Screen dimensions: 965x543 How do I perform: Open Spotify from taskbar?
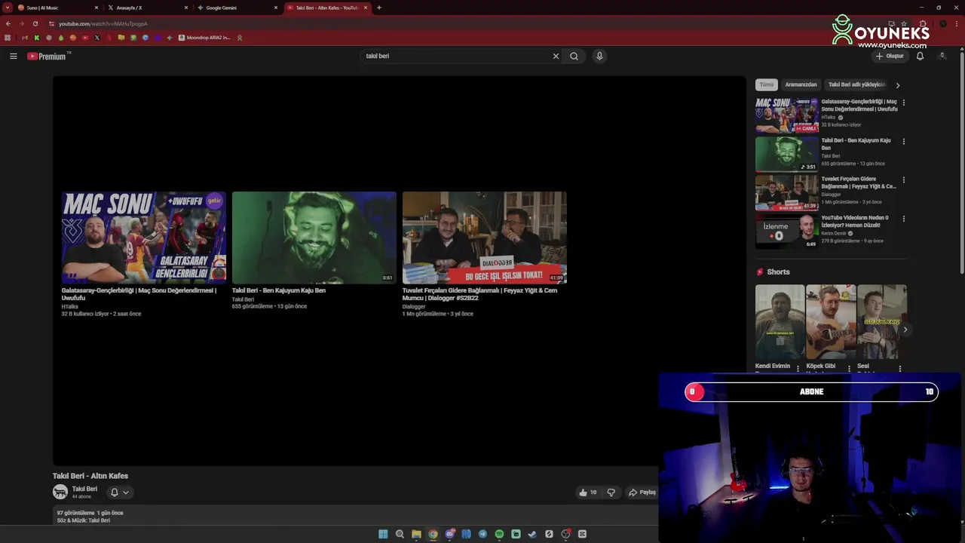(499, 534)
